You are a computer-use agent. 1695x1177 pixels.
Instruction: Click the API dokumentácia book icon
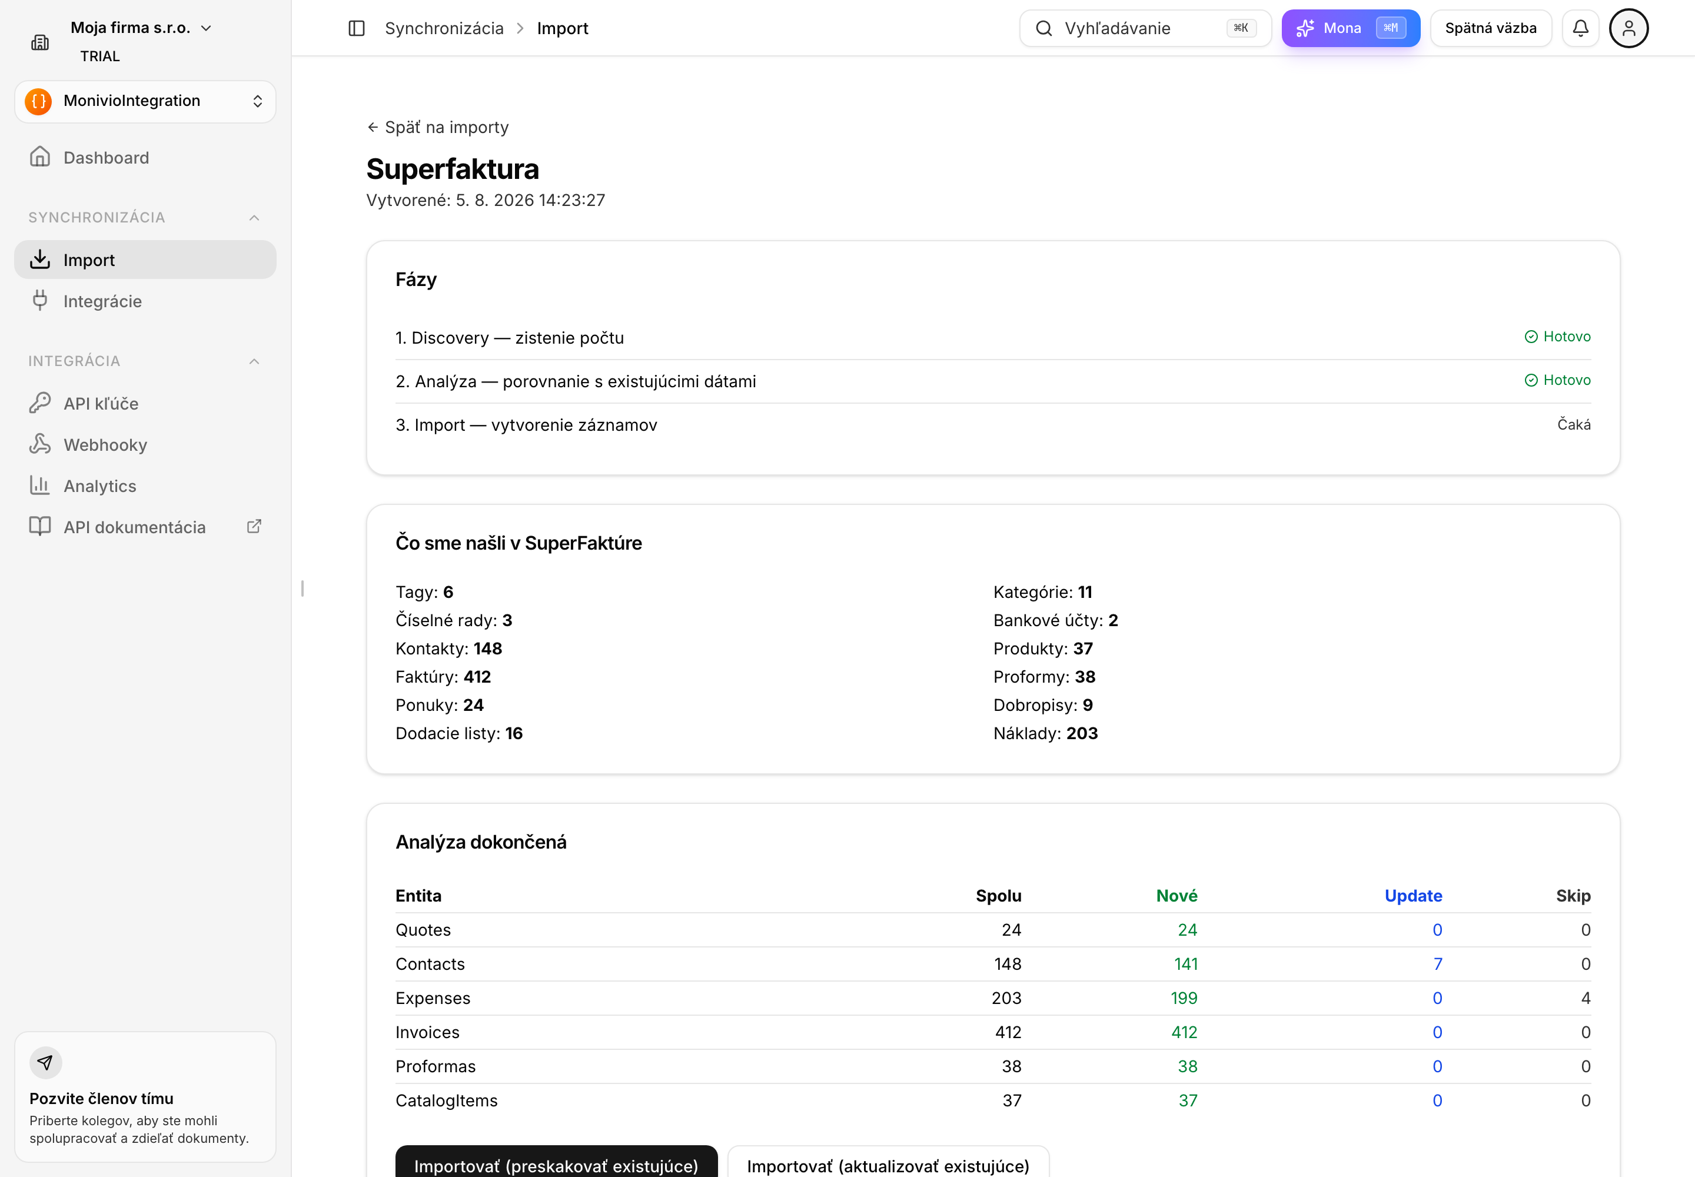click(40, 527)
